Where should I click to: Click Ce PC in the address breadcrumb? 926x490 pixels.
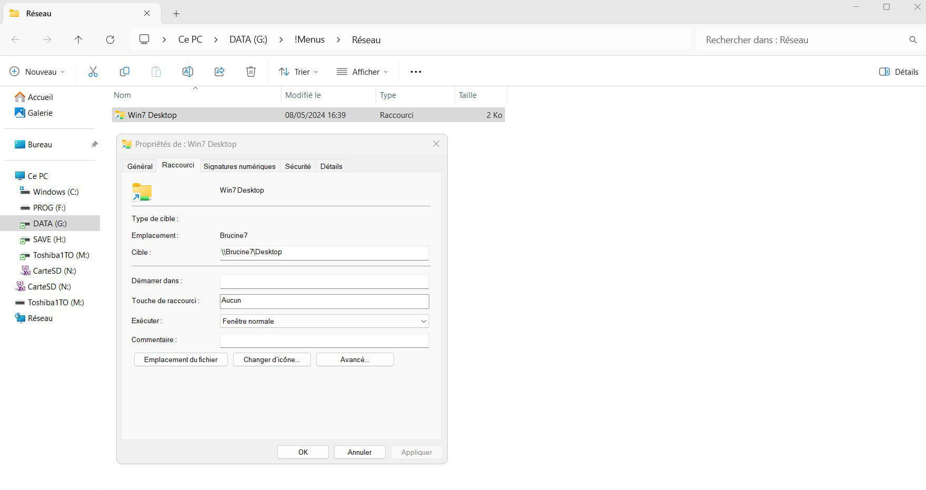tap(190, 39)
